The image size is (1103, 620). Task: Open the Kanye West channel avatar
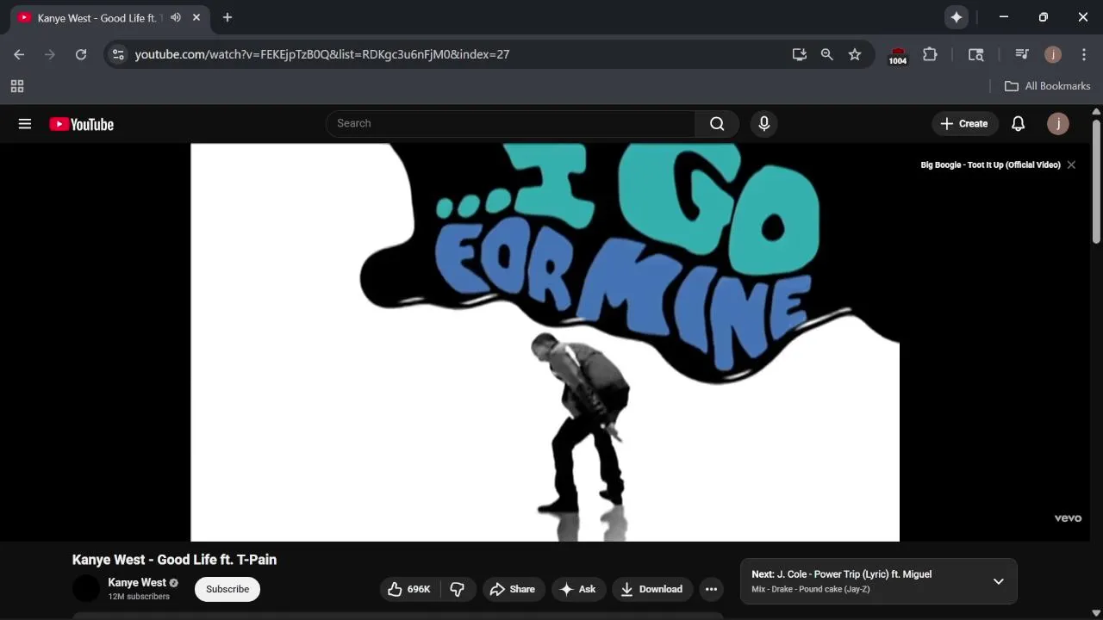coord(86,589)
